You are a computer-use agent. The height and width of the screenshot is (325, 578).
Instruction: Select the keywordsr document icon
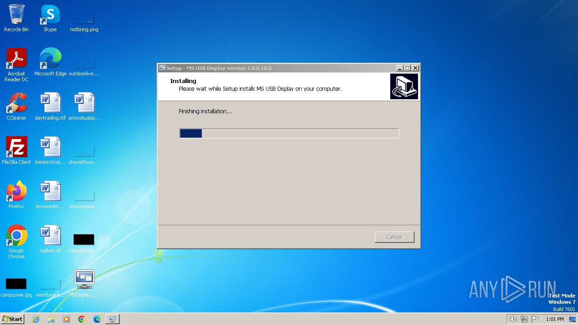point(50,195)
